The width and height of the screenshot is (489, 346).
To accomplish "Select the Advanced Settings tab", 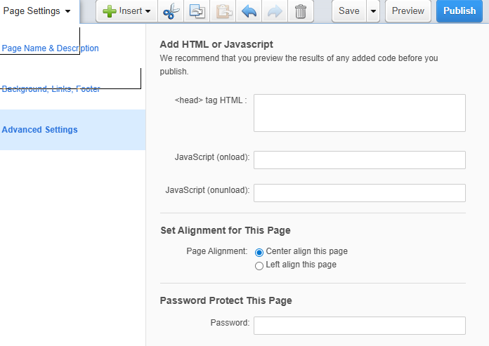I will (39, 130).
